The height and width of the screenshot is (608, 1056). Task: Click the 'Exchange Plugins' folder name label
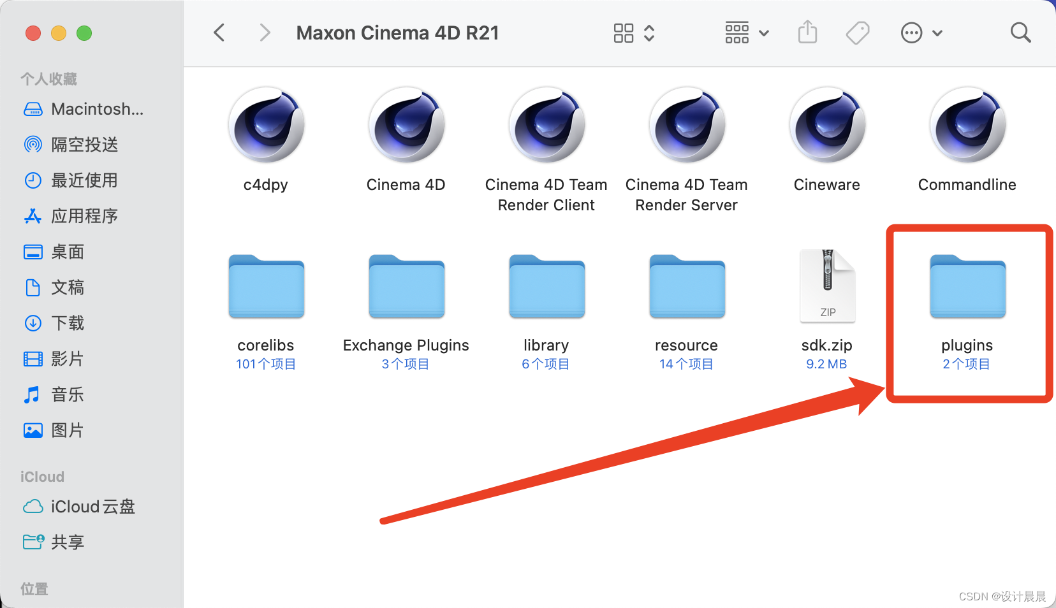[x=406, y=345]
